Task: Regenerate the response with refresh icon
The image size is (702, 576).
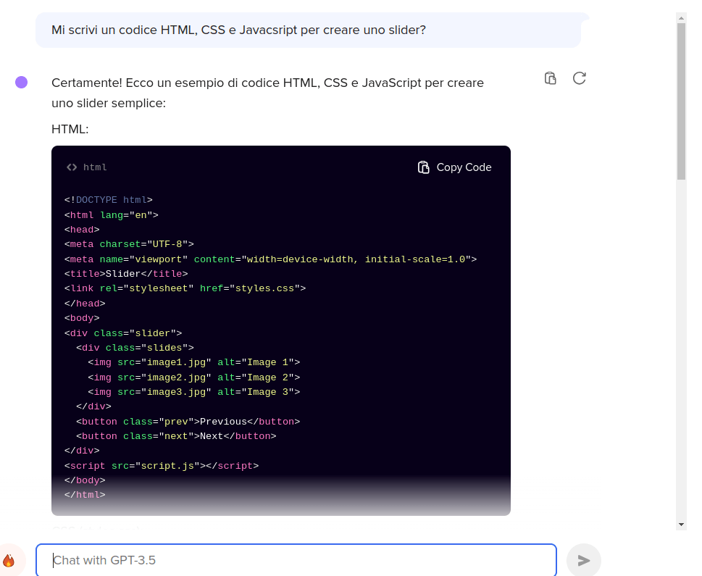Action: [580, 78]
